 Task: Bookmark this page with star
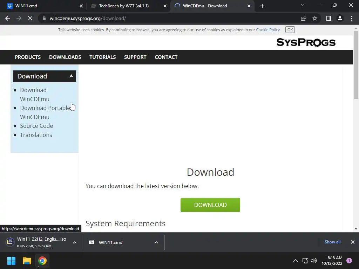pos(315,18)
